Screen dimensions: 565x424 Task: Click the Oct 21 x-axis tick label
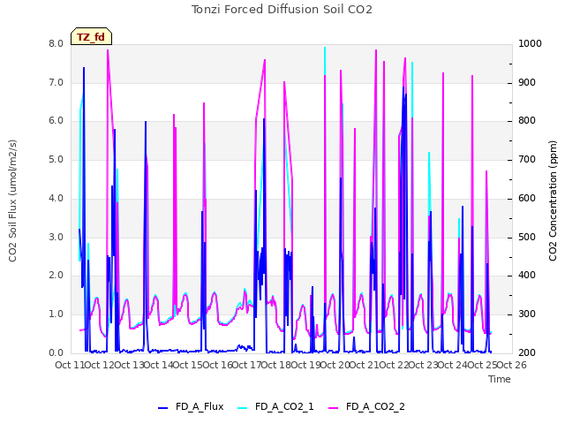click(x=365, y=365)
